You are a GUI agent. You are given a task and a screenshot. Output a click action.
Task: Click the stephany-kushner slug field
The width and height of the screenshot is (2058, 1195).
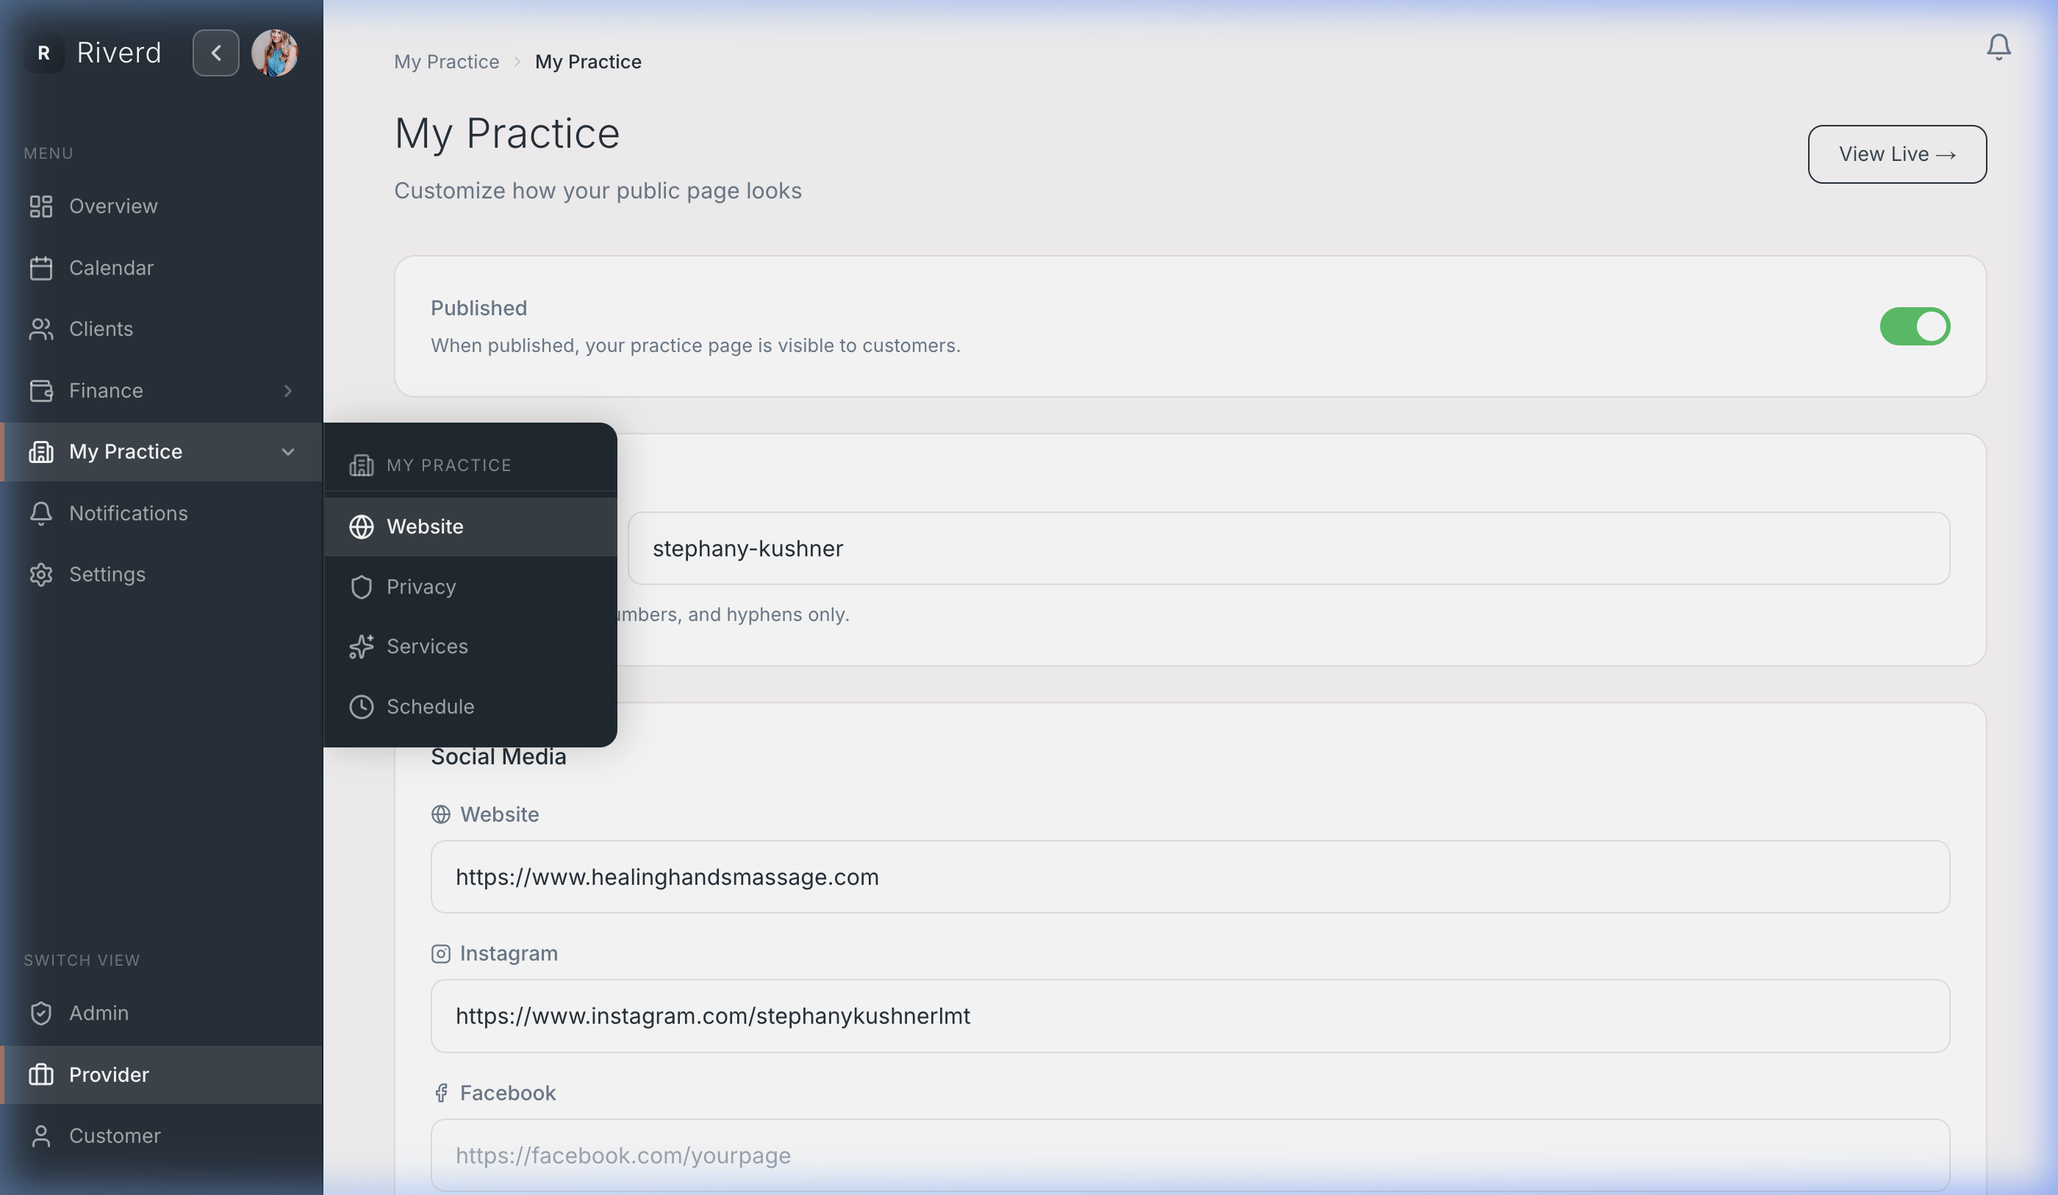(x=1287, y=548)
